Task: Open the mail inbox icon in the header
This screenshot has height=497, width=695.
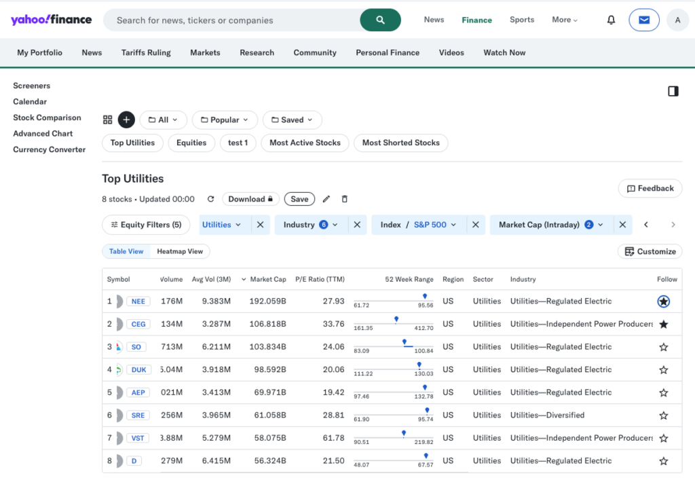Action: 643,19
